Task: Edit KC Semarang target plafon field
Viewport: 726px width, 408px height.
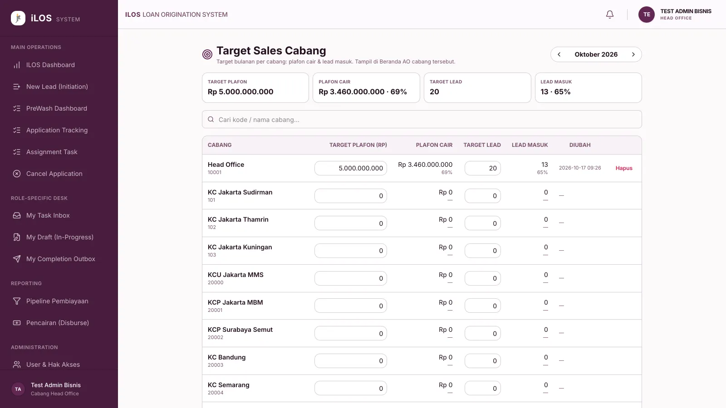Action: tap(351, 389)
